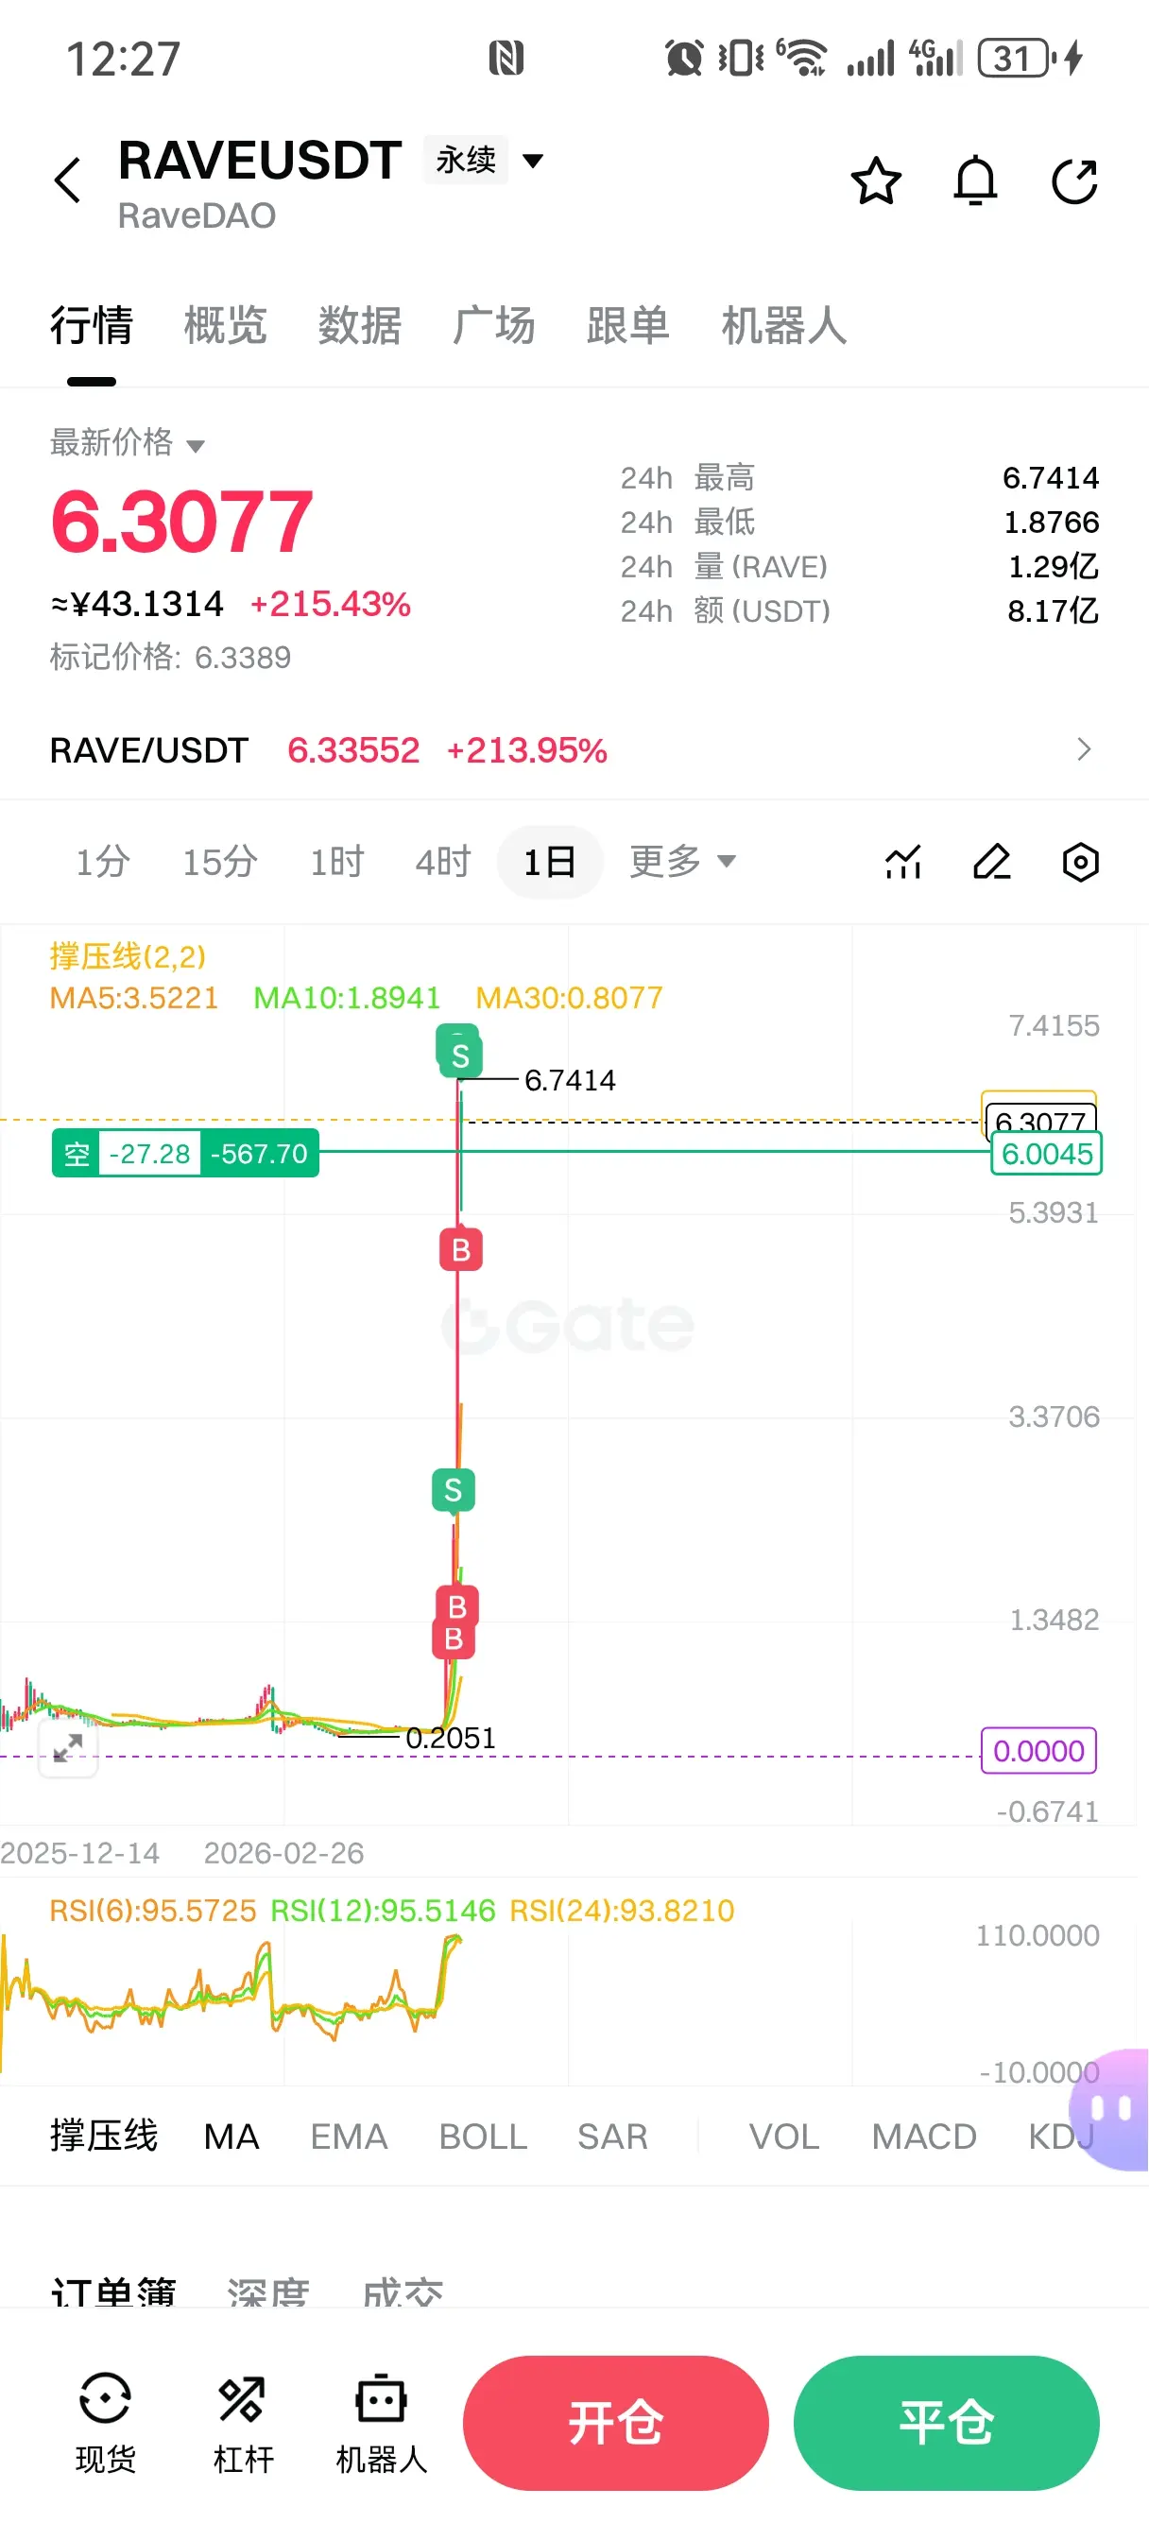Open price alert bell icon
This screenshot has width=1149, height=2540.
pos(975,180)
